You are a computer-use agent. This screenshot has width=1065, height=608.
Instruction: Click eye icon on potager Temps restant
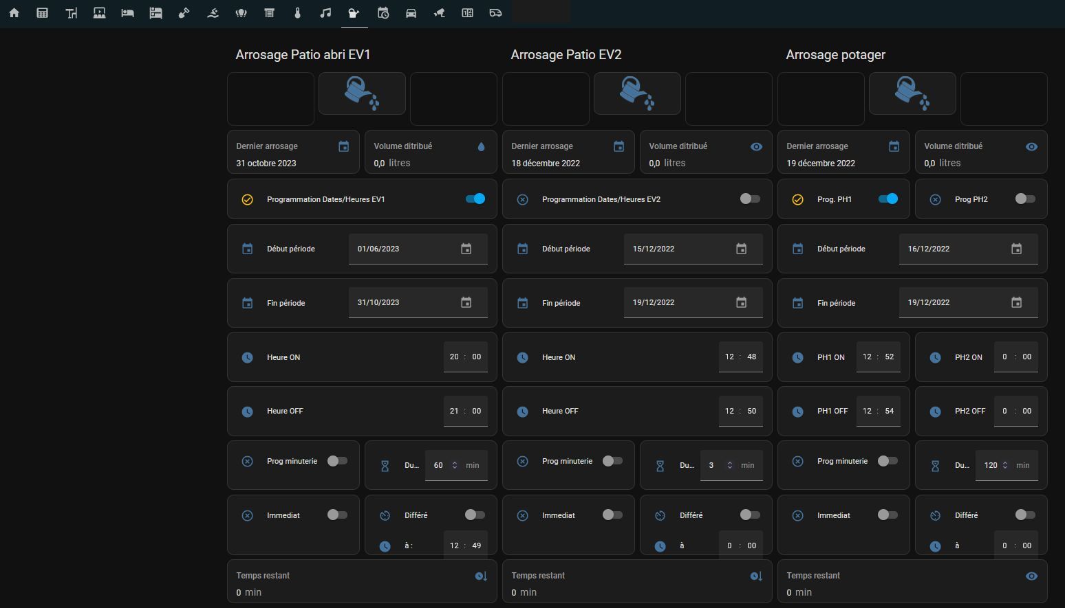pyautogui.click(x=1031, y=576)
